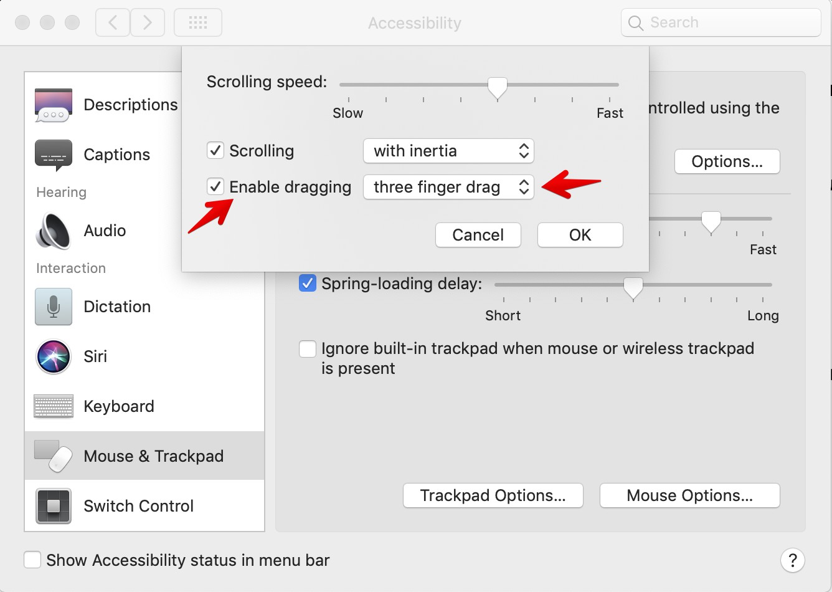
Task: Select the Captions icon in sidebar
Action: pyautogui.click(x=54, y=155)
